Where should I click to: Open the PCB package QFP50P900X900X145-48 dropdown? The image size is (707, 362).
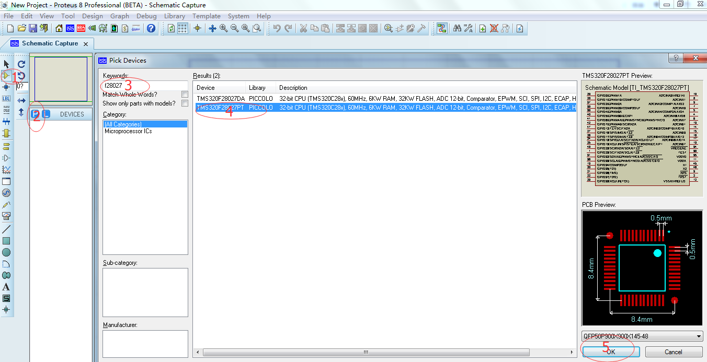pyautogui.click(x=642, y=336)
